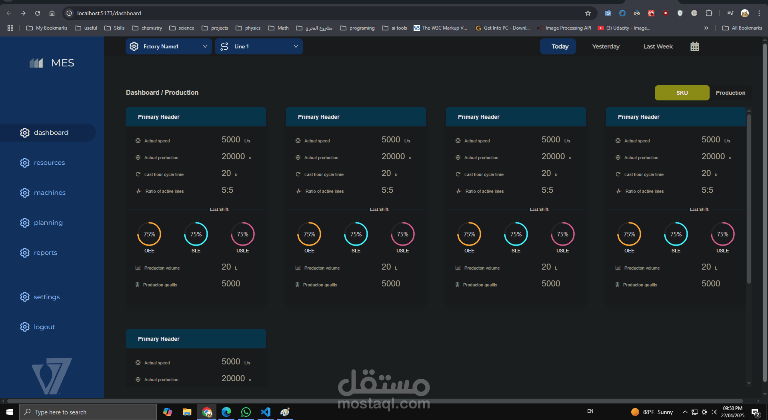Switch to the SKU view

click(682, 93)
